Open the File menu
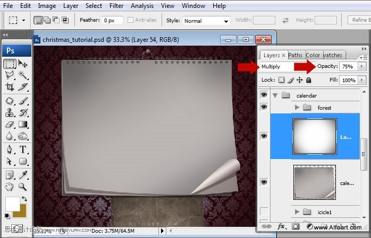Viewport: 371px width, 238px height. pos(8,6)
